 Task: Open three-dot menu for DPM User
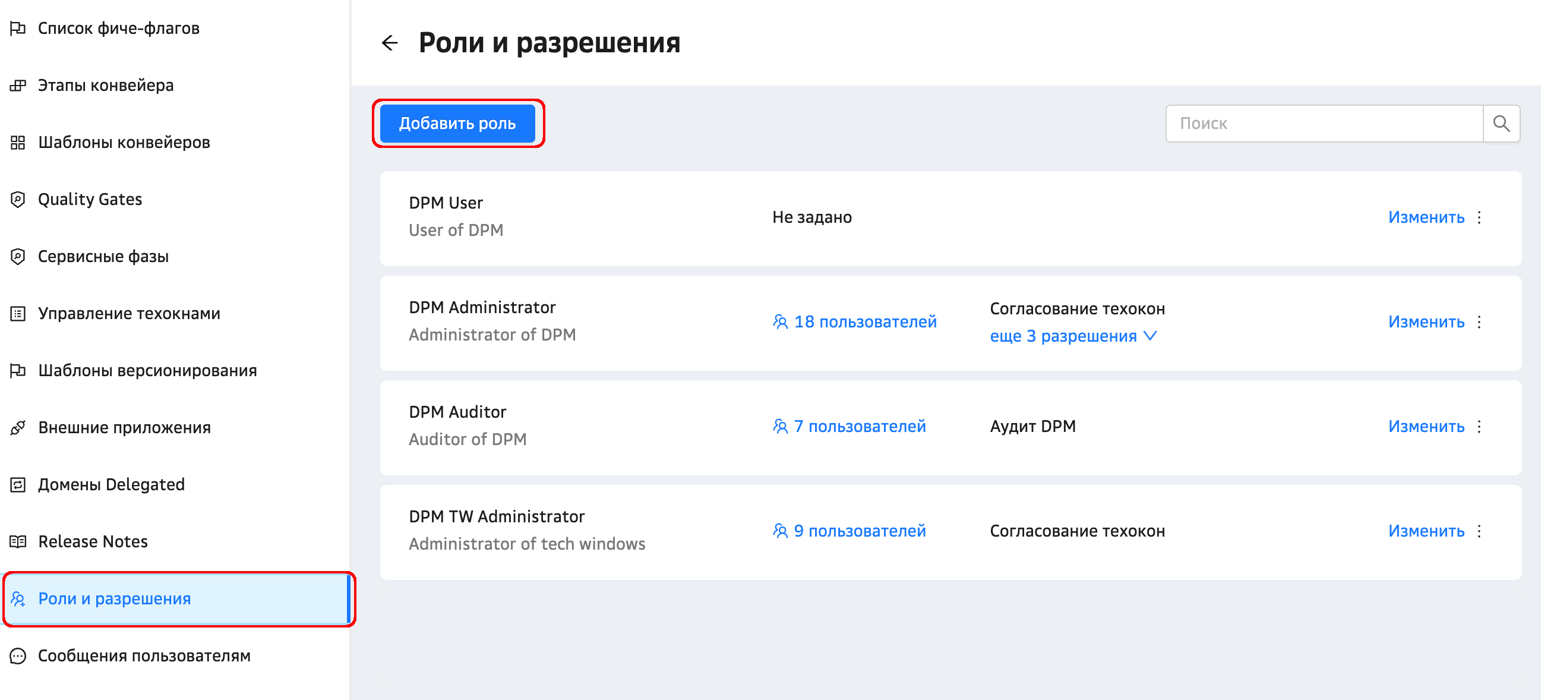pos(1479,217)
